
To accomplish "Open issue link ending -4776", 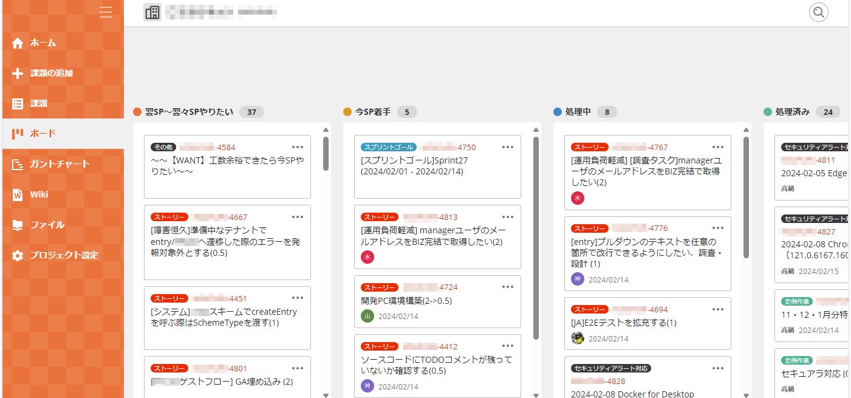I will (x=640, y=228).
